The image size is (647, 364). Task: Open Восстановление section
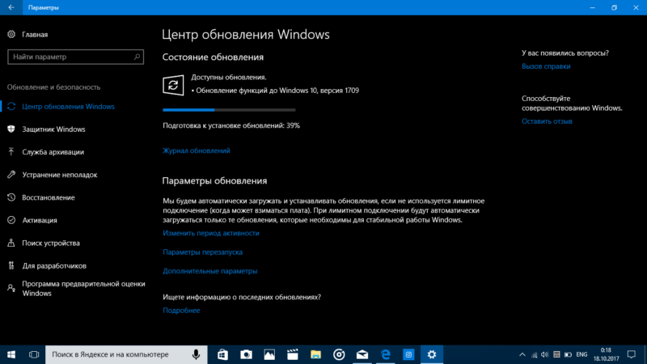click(x=49, y=197)
